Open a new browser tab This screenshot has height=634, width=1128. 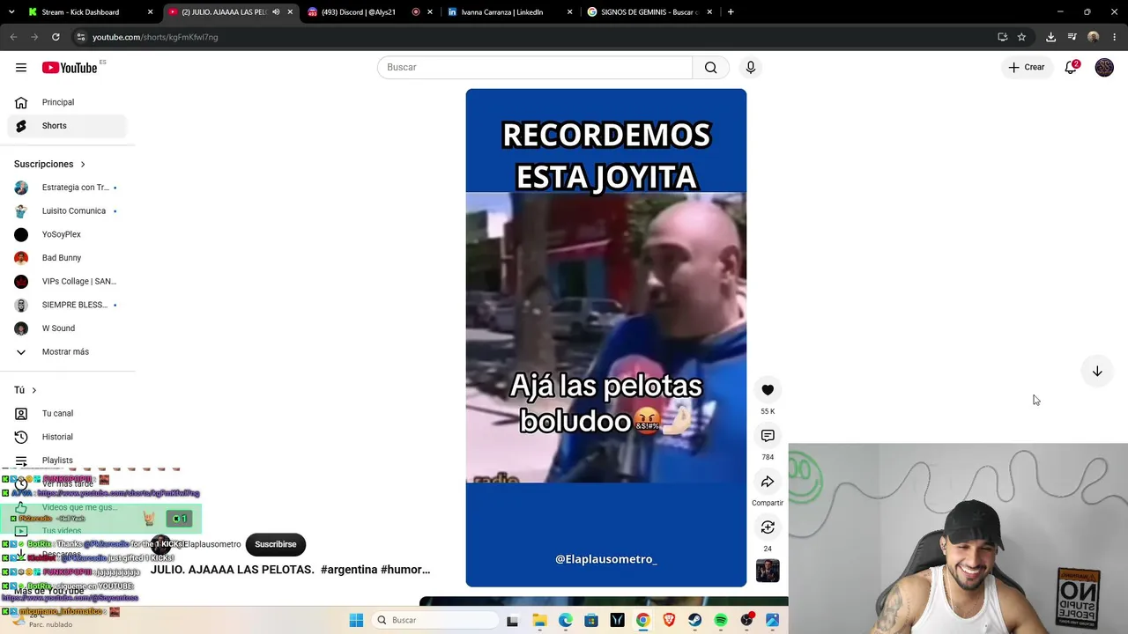(731, 12)
